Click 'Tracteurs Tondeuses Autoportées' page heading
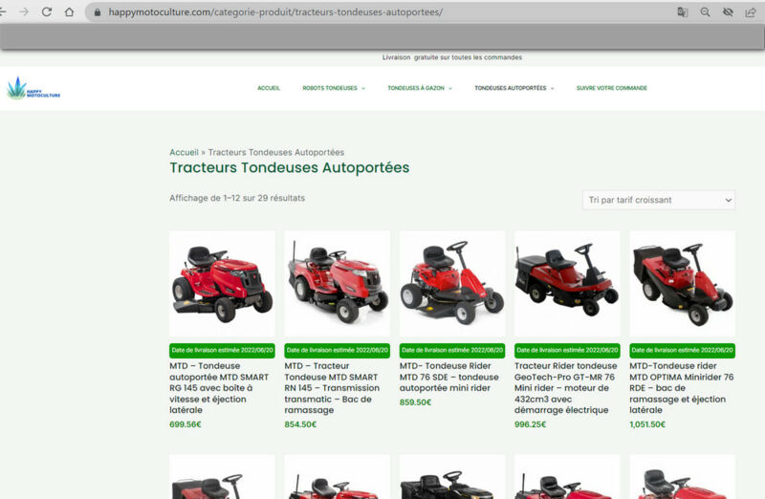The image size is (765, 499). 290,168
